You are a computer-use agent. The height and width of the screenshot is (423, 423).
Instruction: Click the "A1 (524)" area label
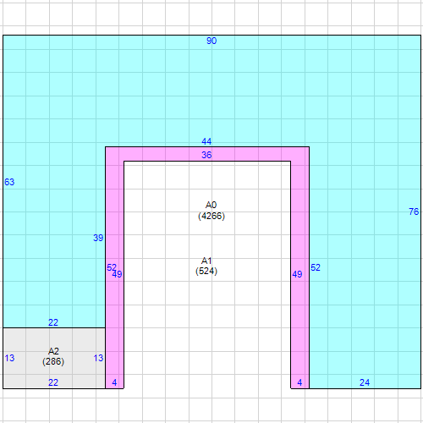point(206,266)
